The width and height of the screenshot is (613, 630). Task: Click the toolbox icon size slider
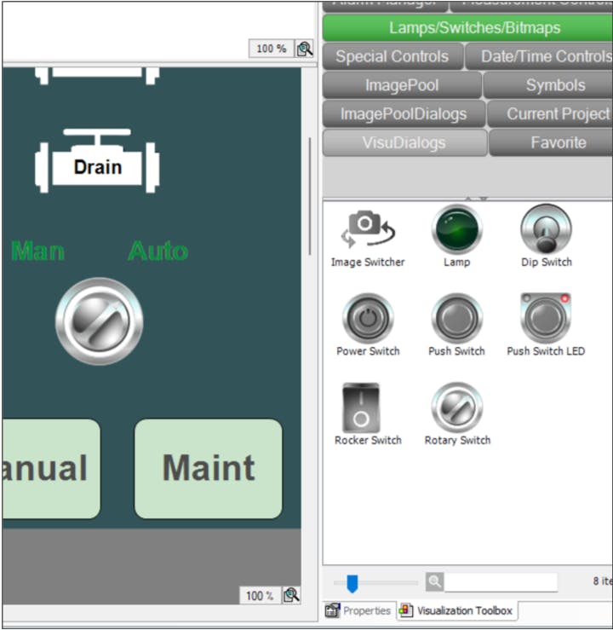352,583
